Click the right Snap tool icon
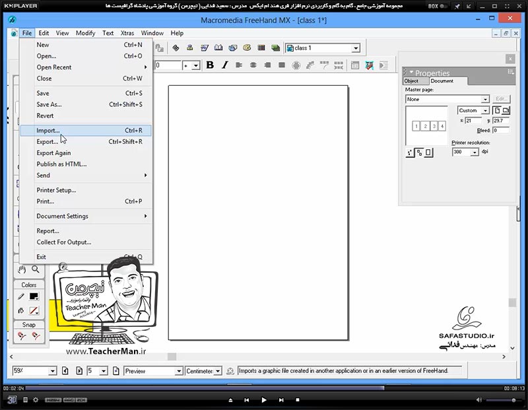Image resolution: width=528 pixels, height=410 pixels. click(36, 336)
